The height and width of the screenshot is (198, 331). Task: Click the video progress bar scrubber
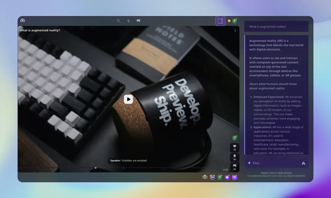[124, 168]
